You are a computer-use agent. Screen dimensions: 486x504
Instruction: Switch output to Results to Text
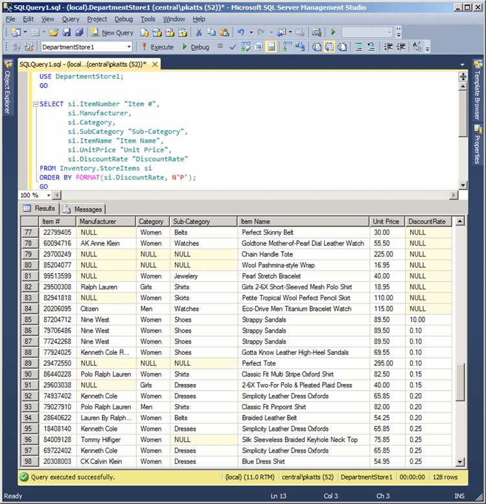(x=317, y=47)
